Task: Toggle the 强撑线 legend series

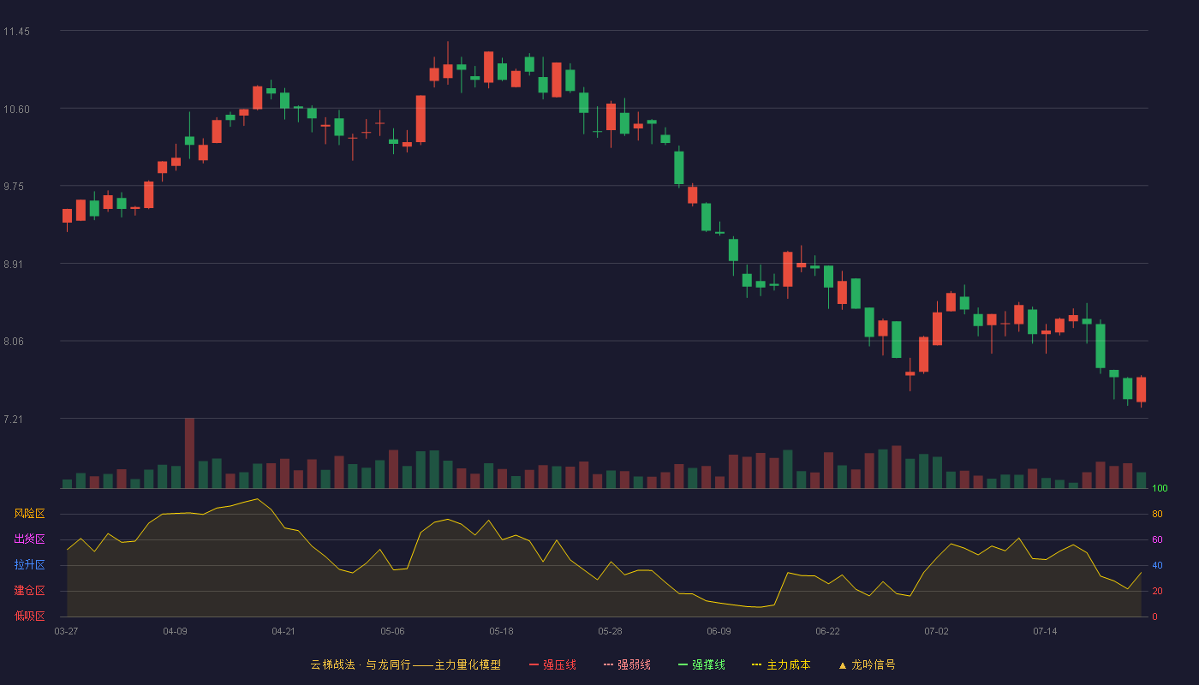Action: [701, 664]
